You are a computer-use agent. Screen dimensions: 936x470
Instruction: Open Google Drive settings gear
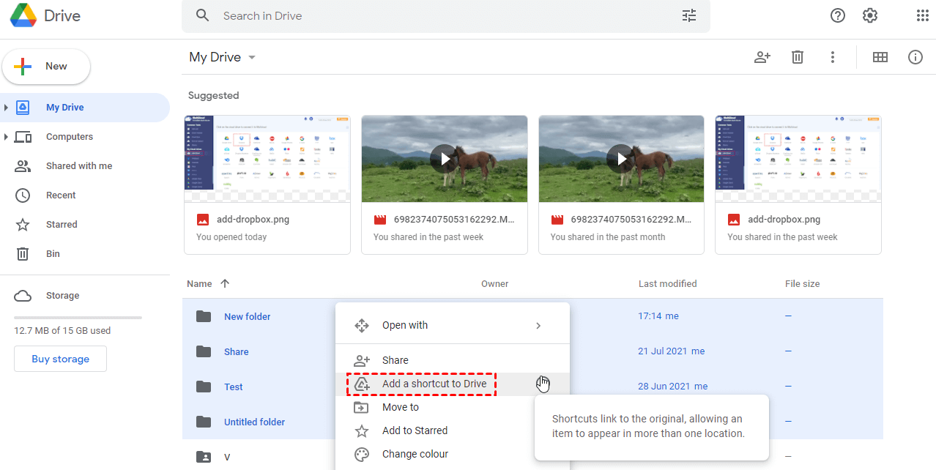869,15
